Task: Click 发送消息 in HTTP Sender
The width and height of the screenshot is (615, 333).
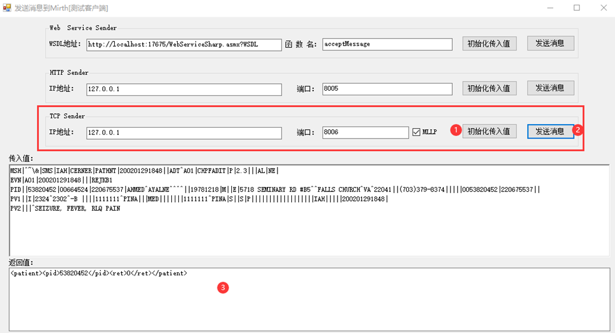Action: [550, 88]
